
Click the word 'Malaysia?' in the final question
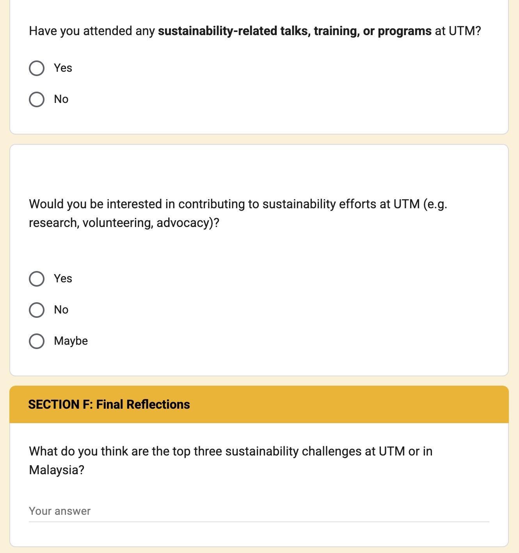pyautogui.click(x=57, y=470)
